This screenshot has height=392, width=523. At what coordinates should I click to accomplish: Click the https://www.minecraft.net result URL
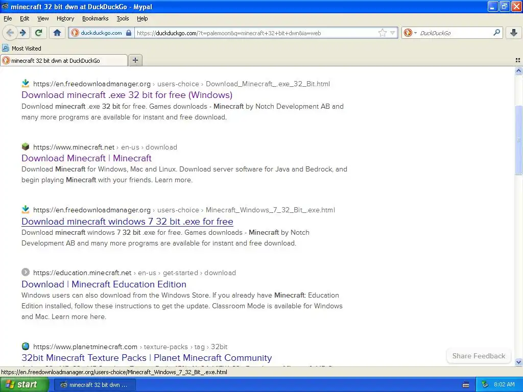point(74,147)
